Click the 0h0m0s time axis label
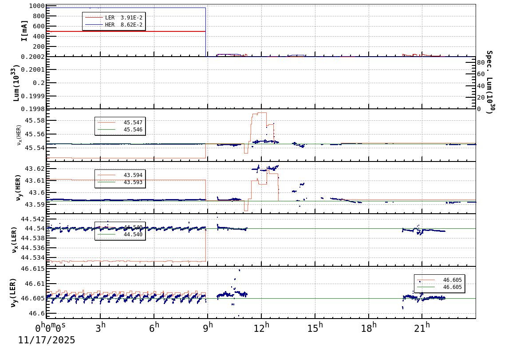 click(x=50, y=327)
